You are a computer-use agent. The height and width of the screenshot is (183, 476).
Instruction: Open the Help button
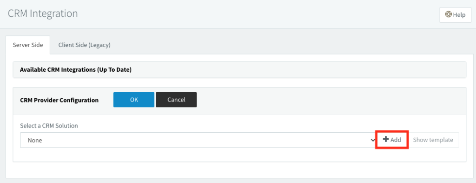pos(456,14)
